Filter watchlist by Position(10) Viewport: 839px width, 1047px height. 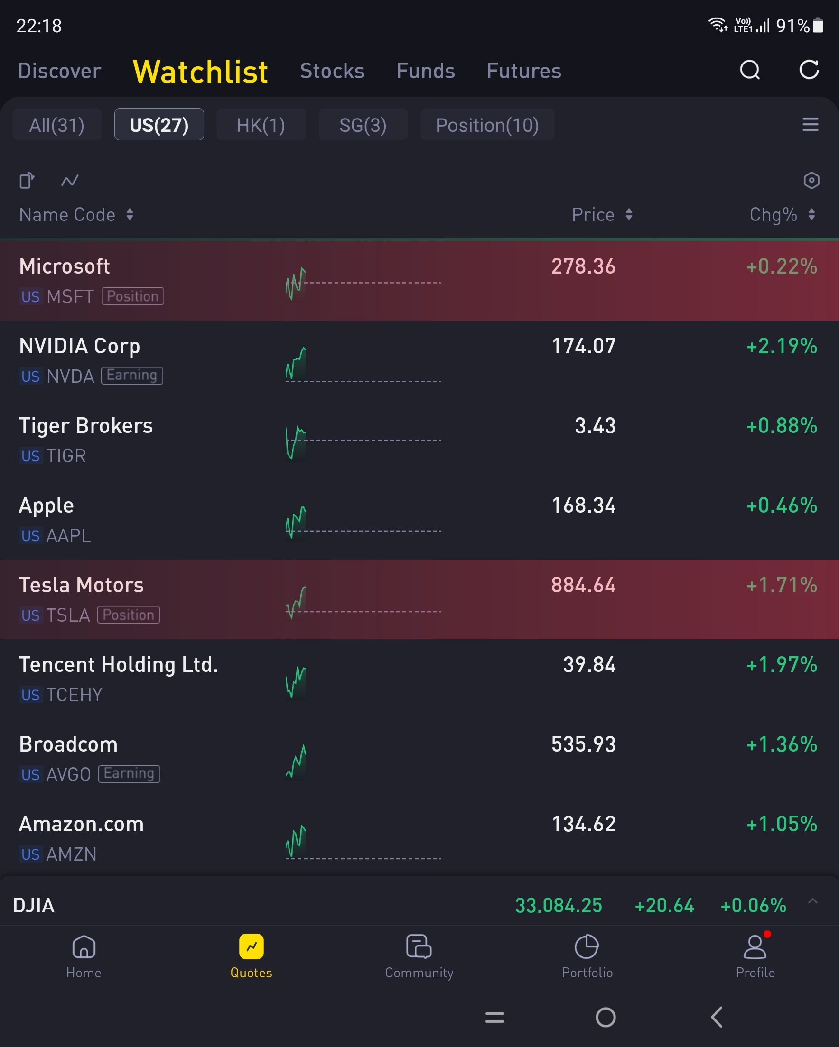(487, 125)
